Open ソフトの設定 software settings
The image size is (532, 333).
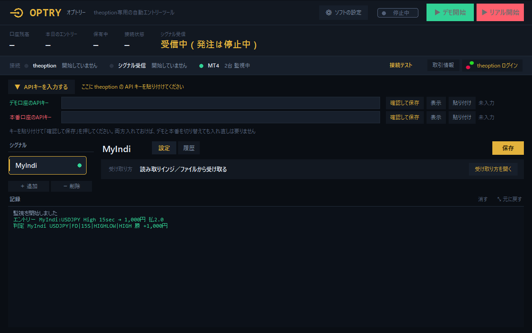[344, 13]
